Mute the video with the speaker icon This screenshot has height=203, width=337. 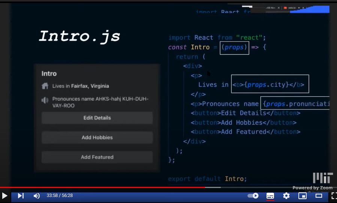[x=37, y=196]
